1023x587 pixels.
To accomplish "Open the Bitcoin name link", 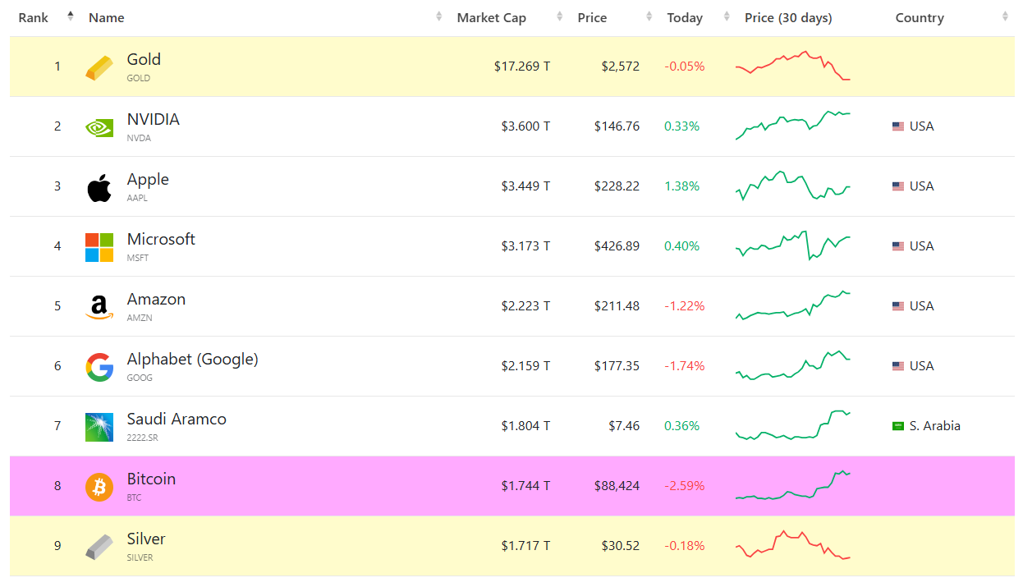I will [151, 479].
